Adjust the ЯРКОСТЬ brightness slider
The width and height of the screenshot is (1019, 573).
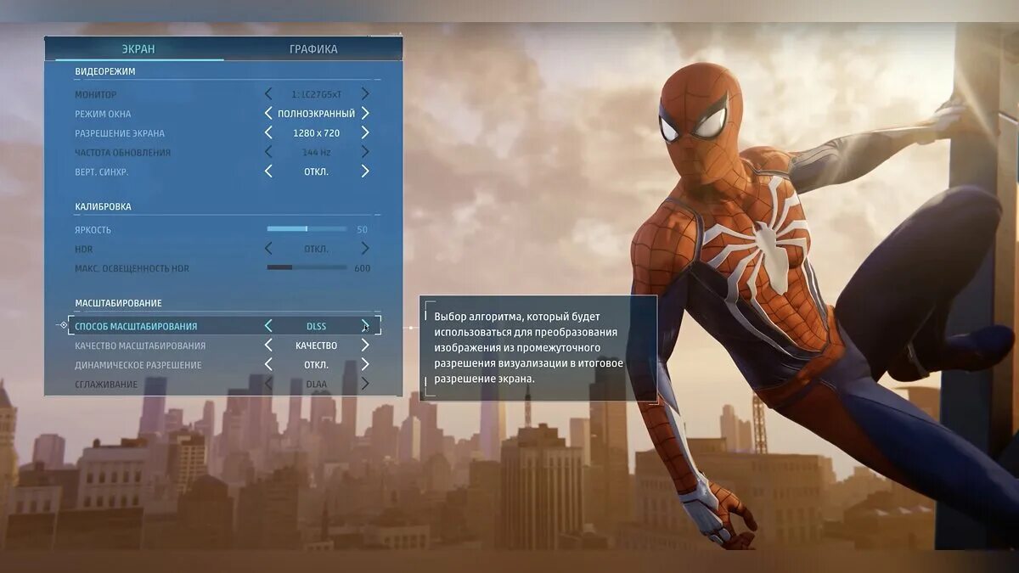pos(307,229)
